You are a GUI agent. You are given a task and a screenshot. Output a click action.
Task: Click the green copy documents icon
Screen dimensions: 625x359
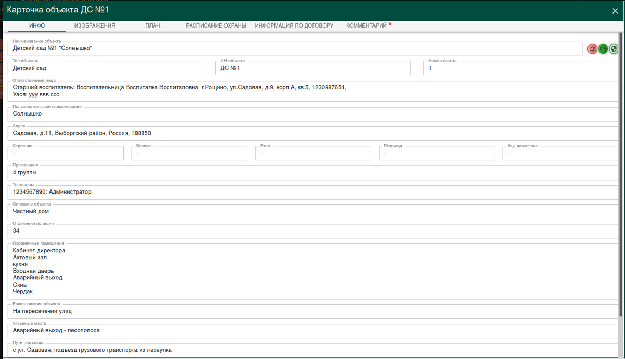603,49
